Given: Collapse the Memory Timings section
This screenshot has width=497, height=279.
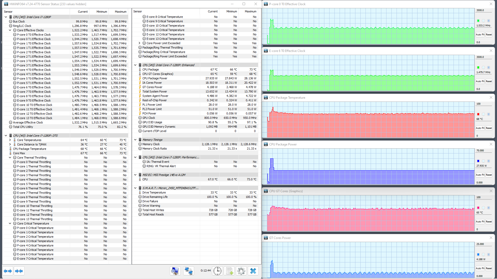Looking at the screenshot, I should pos(135,140).
